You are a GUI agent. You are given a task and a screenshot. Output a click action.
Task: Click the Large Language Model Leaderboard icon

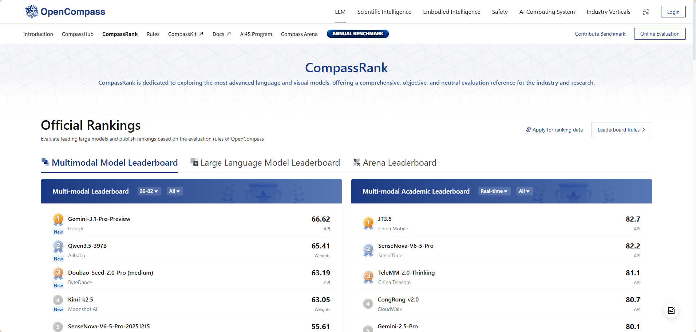click(x=194, y=162)
